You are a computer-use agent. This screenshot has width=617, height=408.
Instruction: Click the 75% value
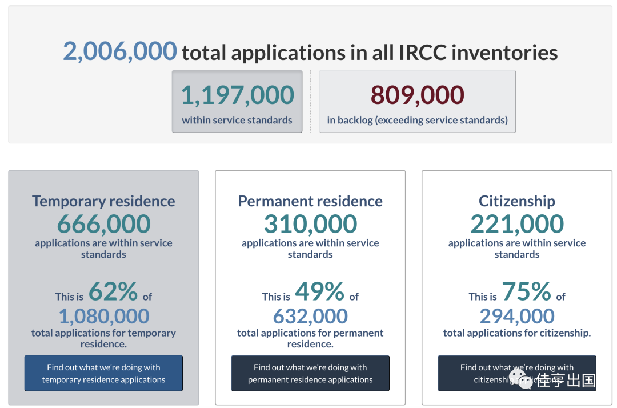pyautogui.click(x=526, y=291)
